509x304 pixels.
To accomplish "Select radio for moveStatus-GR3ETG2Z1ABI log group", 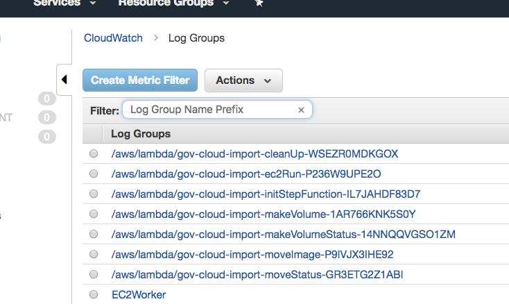I will point(94,274).
